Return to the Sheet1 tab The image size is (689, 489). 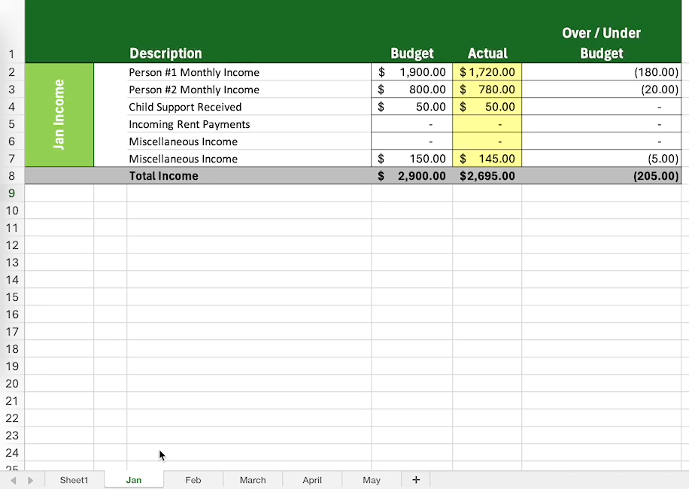click(x=74, y=479)
